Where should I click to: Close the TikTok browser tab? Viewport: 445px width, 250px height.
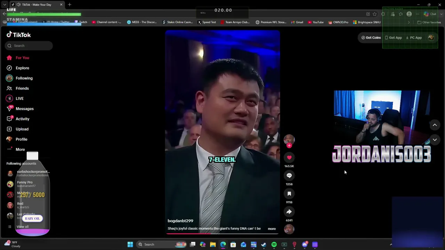[x=61, y=5]
